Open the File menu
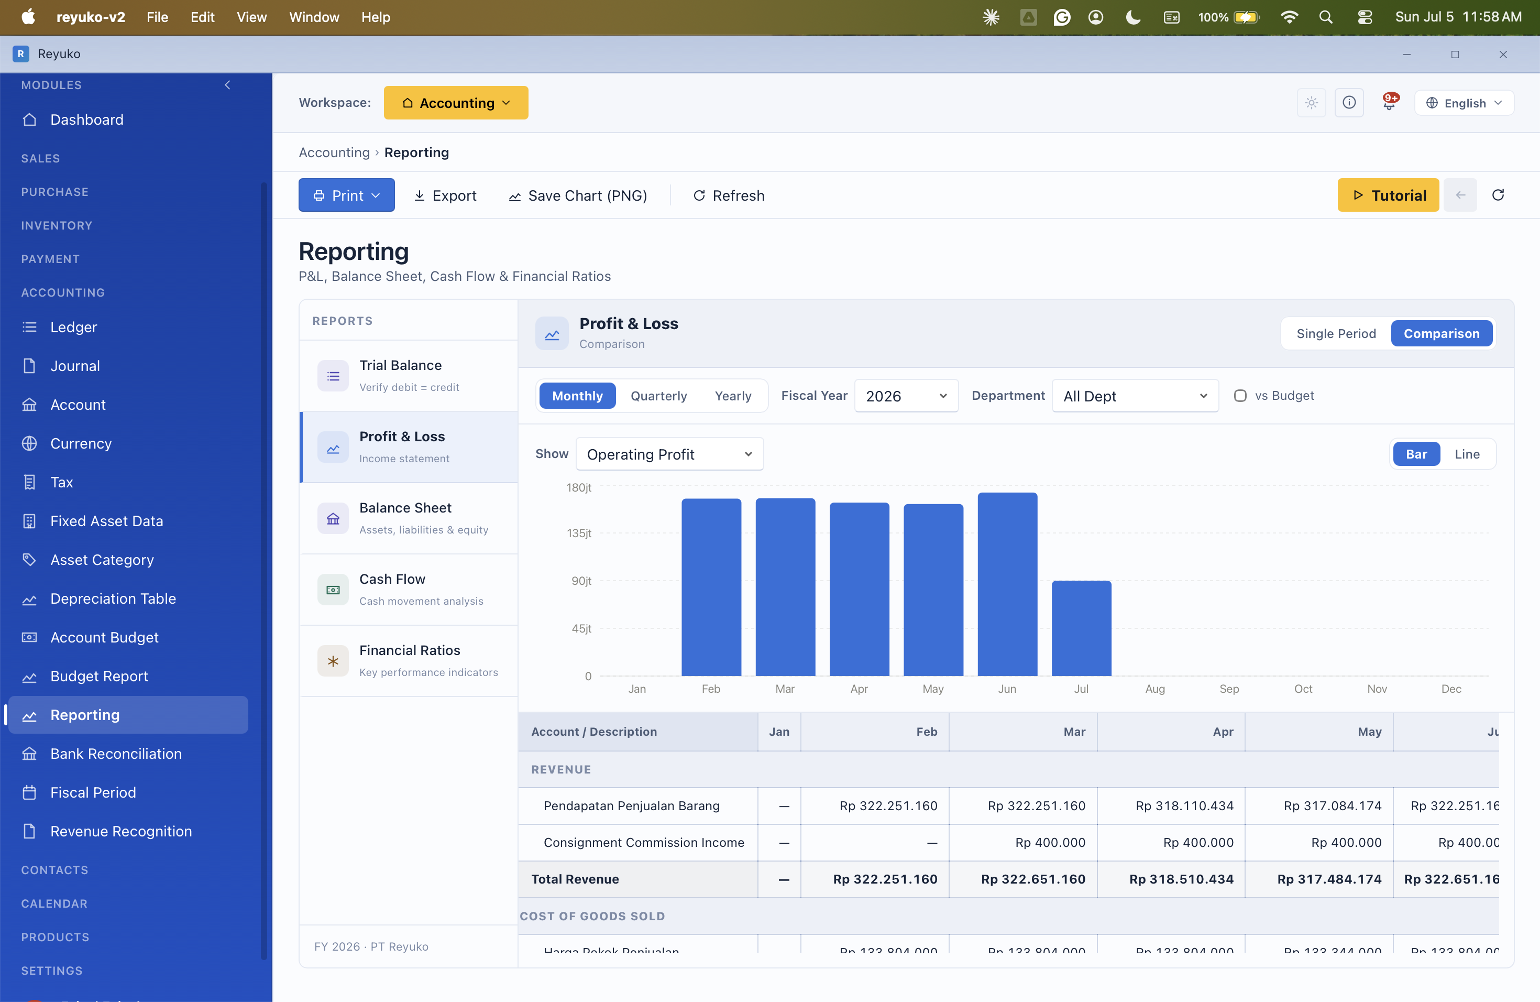The width and height of the screenshot is (1540, 1002). 157,17
